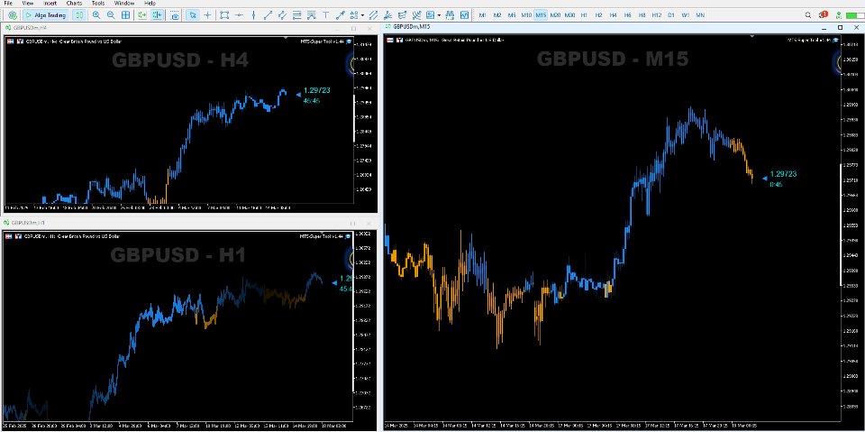Activate the GBPUSDm,H4 chart title bar

click(x=188, y=28)
